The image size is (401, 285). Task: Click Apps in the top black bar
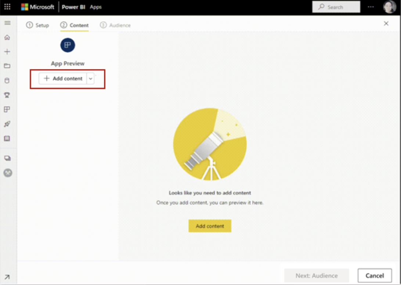[x=96, y=7]
